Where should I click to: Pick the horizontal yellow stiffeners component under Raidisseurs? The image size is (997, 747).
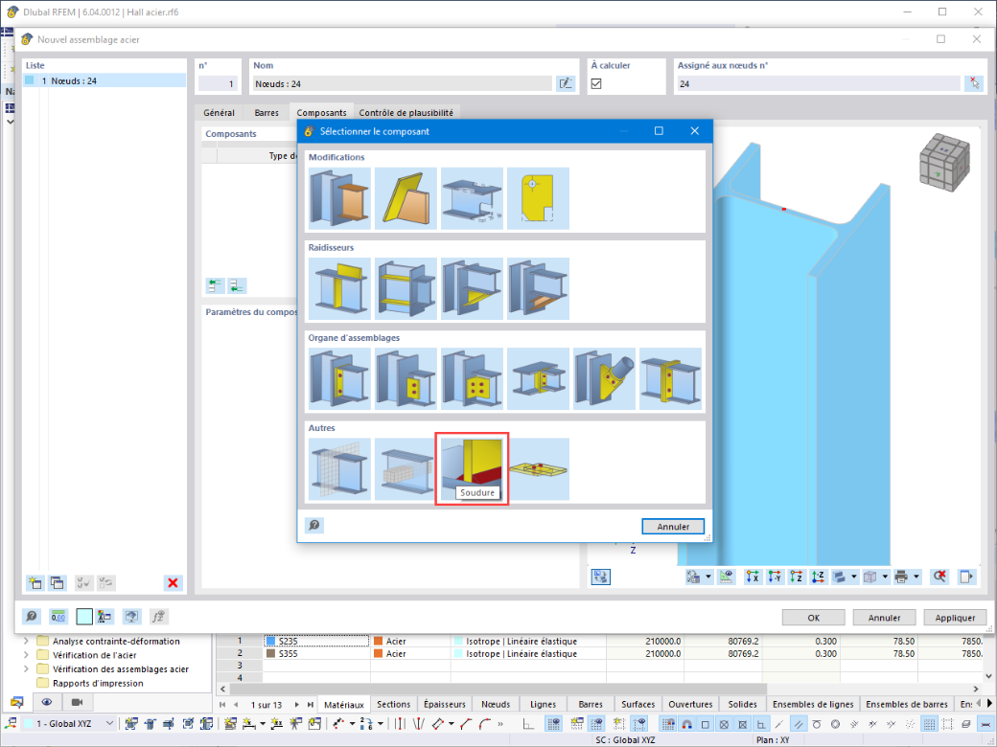tap(406, 288)
